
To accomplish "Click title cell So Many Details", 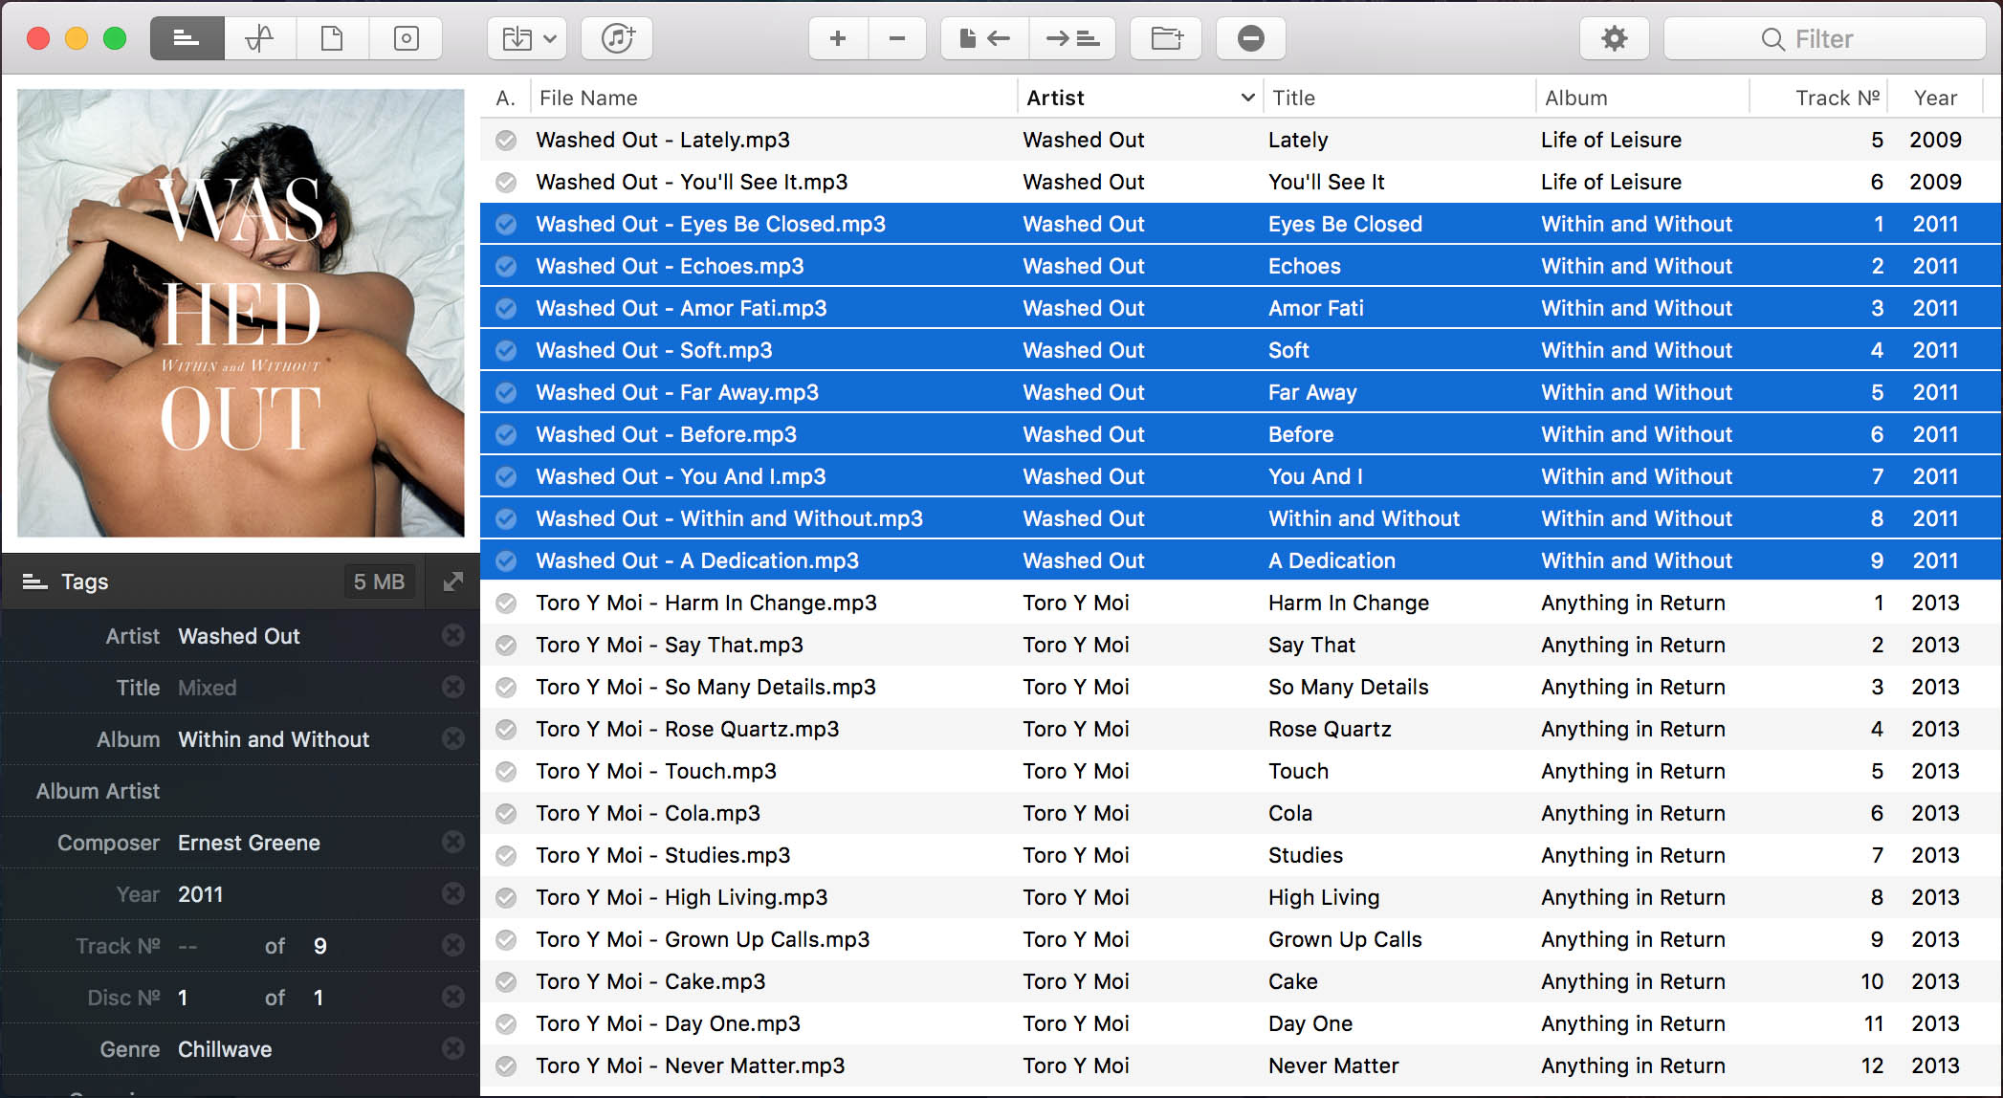I will tap(1349, 687).
